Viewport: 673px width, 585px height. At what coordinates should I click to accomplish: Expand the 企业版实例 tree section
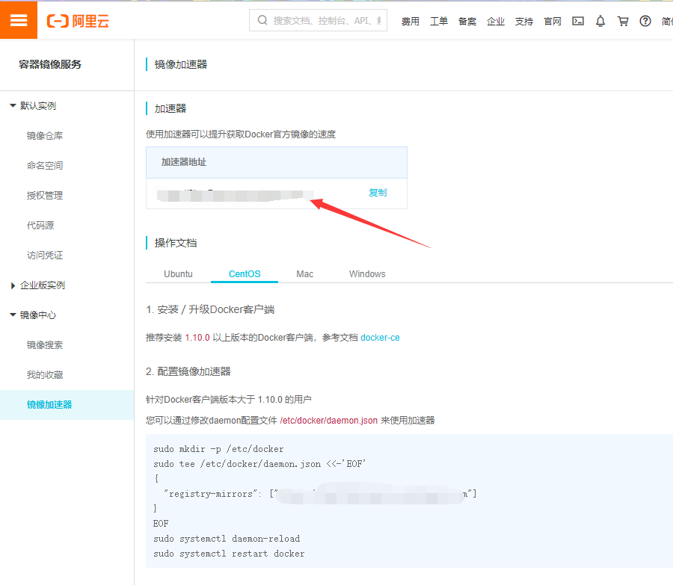coord(13,285)
